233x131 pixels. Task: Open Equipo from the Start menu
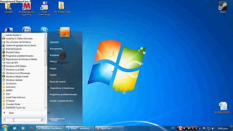(53, 75)
